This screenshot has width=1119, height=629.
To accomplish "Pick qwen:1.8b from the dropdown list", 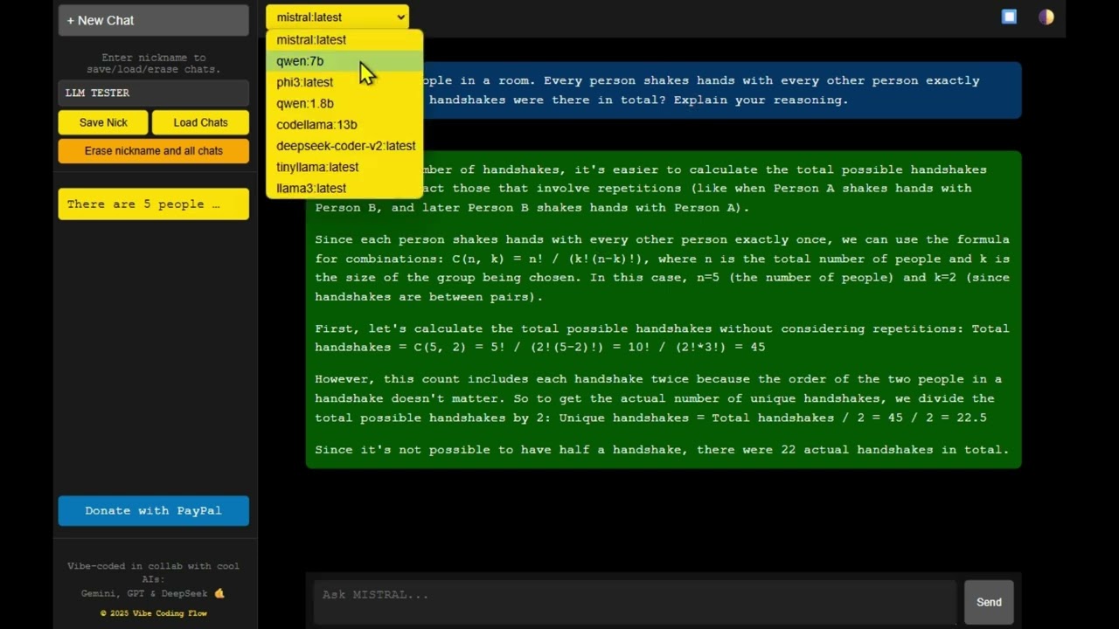I will [x=344, y=103].
